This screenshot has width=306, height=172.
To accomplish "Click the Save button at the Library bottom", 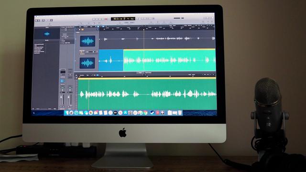I will (55, 109).
